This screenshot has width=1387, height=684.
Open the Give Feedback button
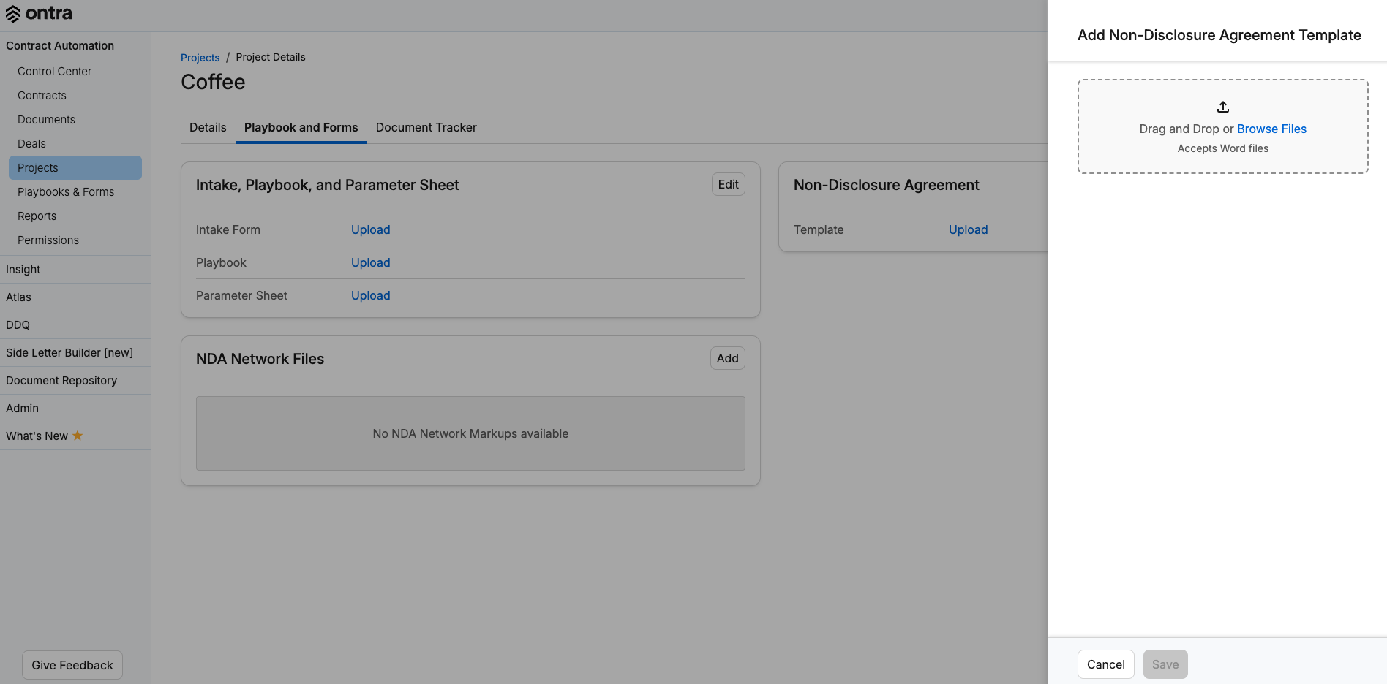point(72,665)
